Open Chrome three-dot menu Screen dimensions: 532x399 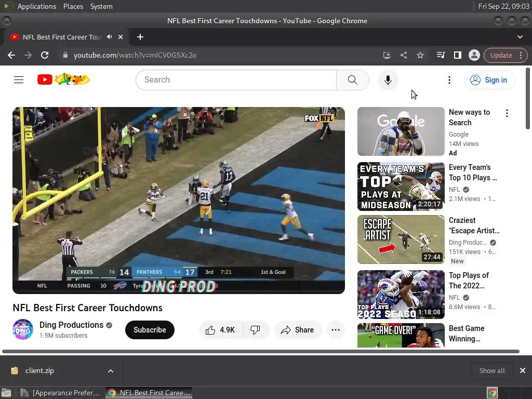click(521, 55)
